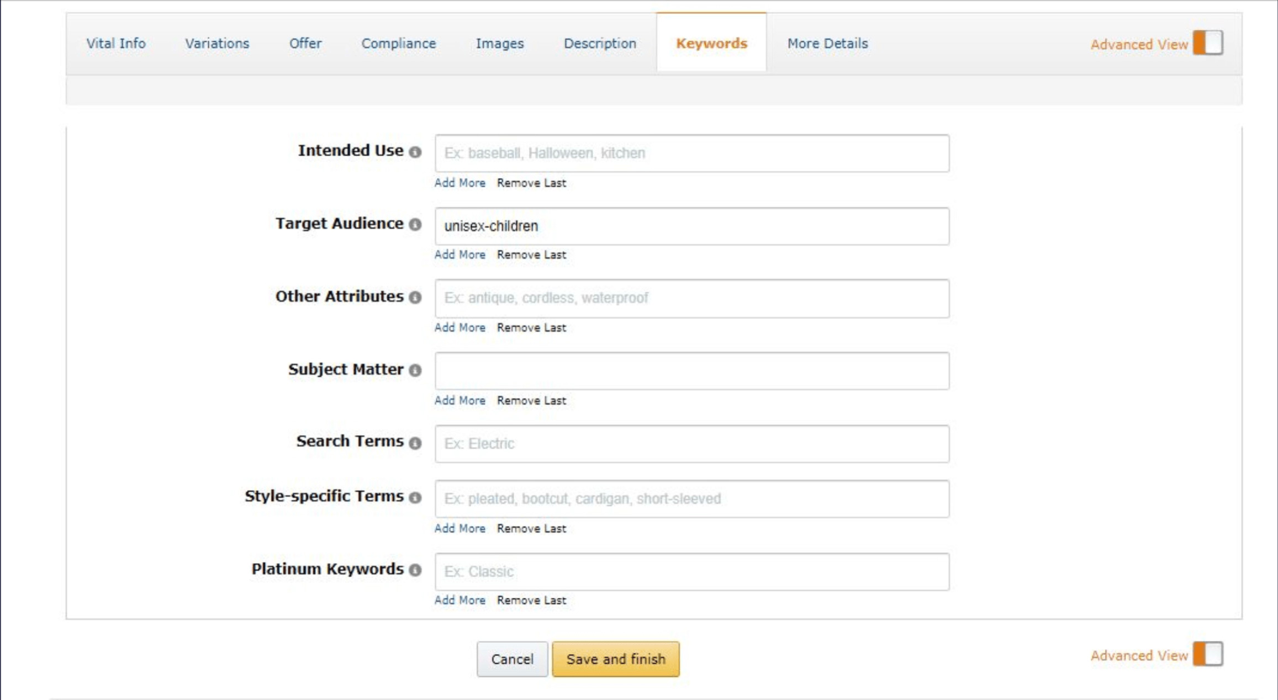Click Remove Last under Other Attributes
Image resolution: width=1278 pixels, height=700 pixels.
click(531, 327)
